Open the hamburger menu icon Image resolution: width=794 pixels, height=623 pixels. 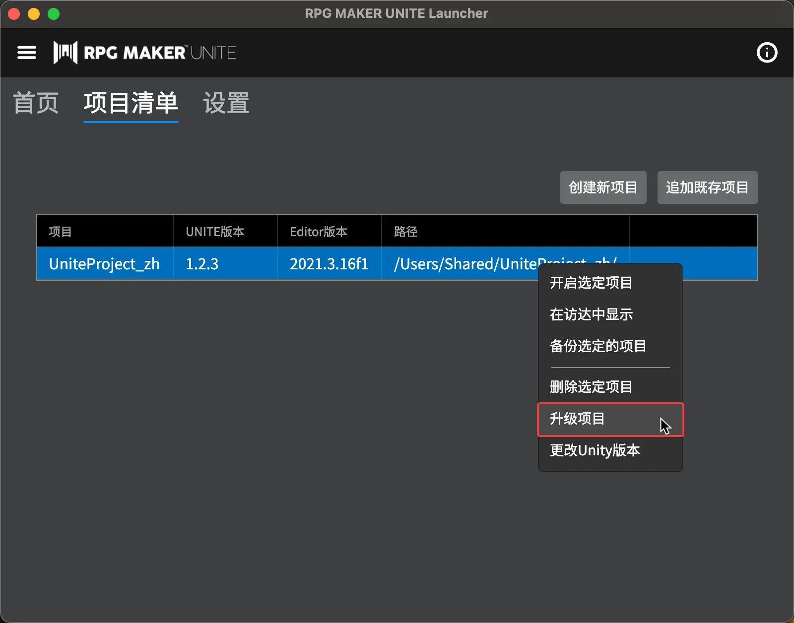click(27, 53)
